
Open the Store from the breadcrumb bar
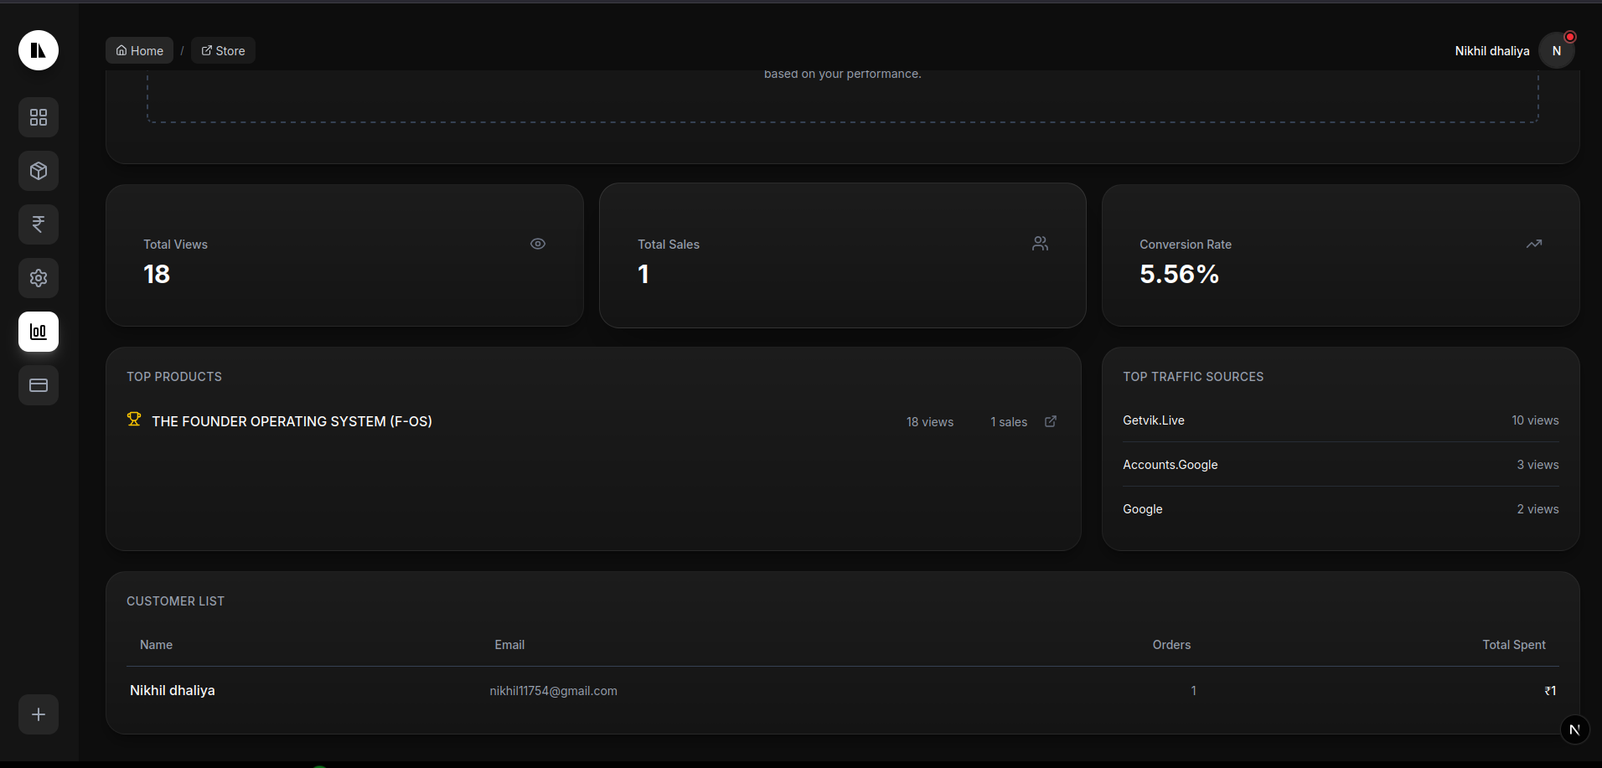(x=223, y=49)
